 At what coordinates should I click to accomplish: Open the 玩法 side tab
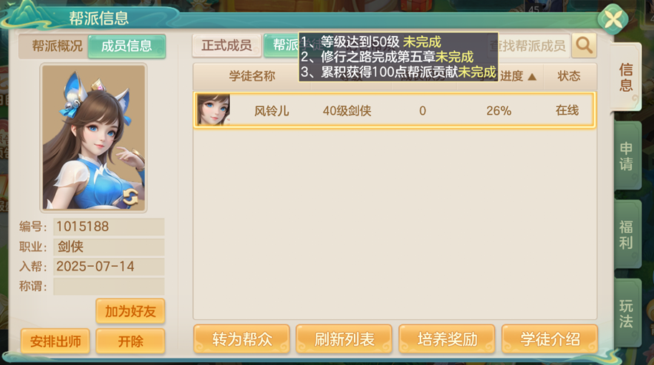pos(626,313)
